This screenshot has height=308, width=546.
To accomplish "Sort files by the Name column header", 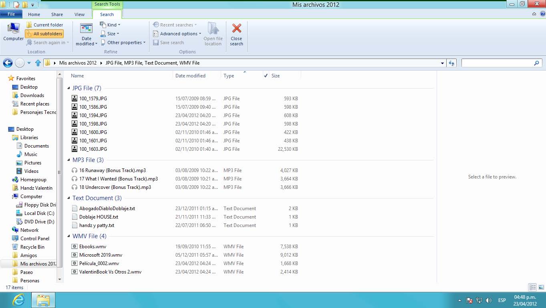I will tap(77, 76).
